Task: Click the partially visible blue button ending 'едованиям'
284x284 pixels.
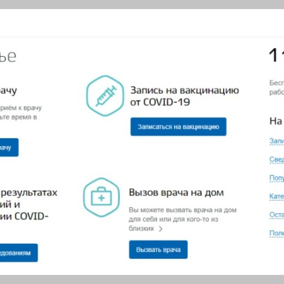Action: [x=19, y=253]
